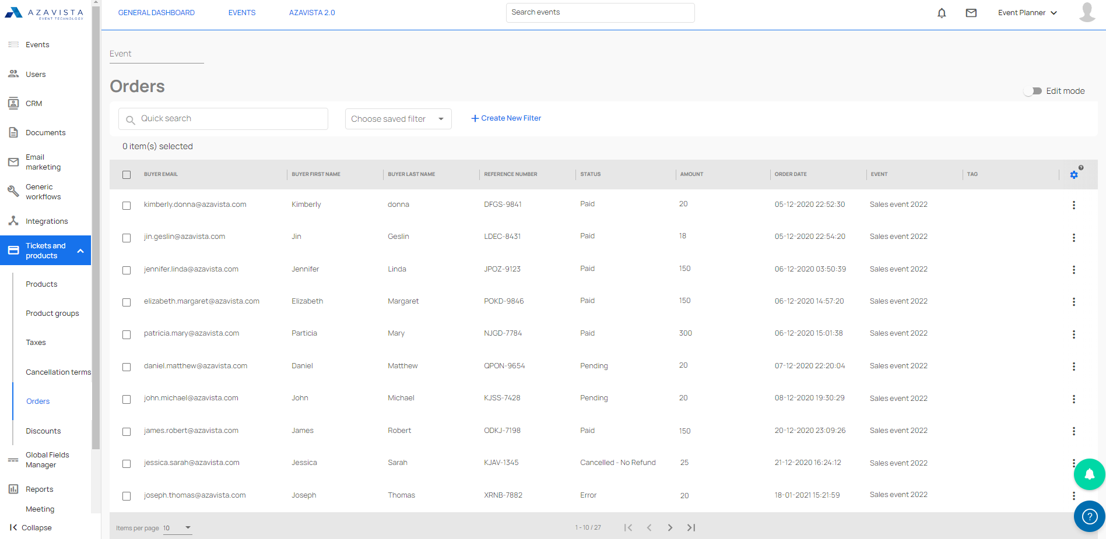Click the Azavista logo

click(44, 13)
